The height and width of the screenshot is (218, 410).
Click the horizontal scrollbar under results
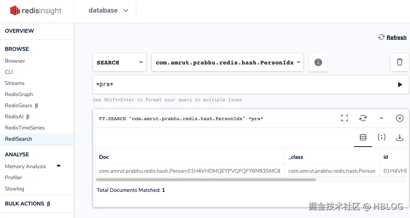click(x=206, y=180)
